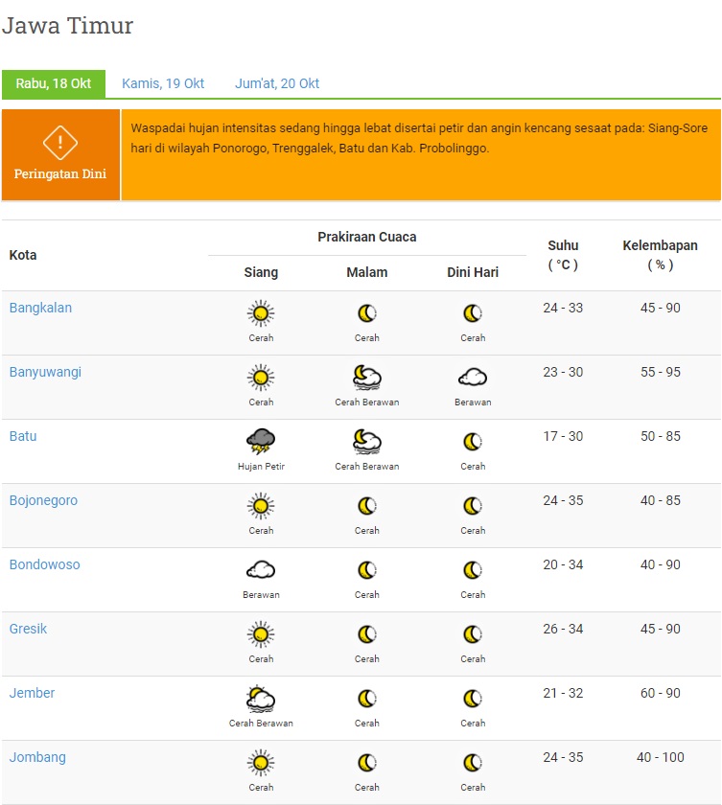Click Gresik's moon icon under Malam
This screenshot has width=722, height=805.
[x=366, y=633]
